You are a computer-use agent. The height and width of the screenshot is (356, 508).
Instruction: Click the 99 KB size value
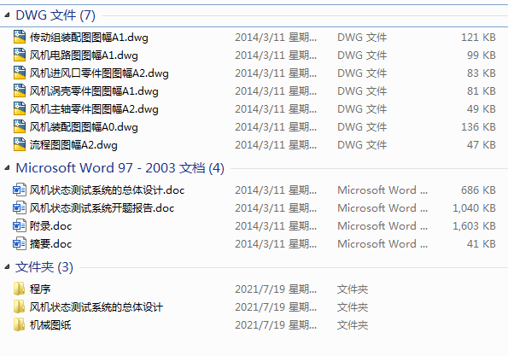click(482, 55)
